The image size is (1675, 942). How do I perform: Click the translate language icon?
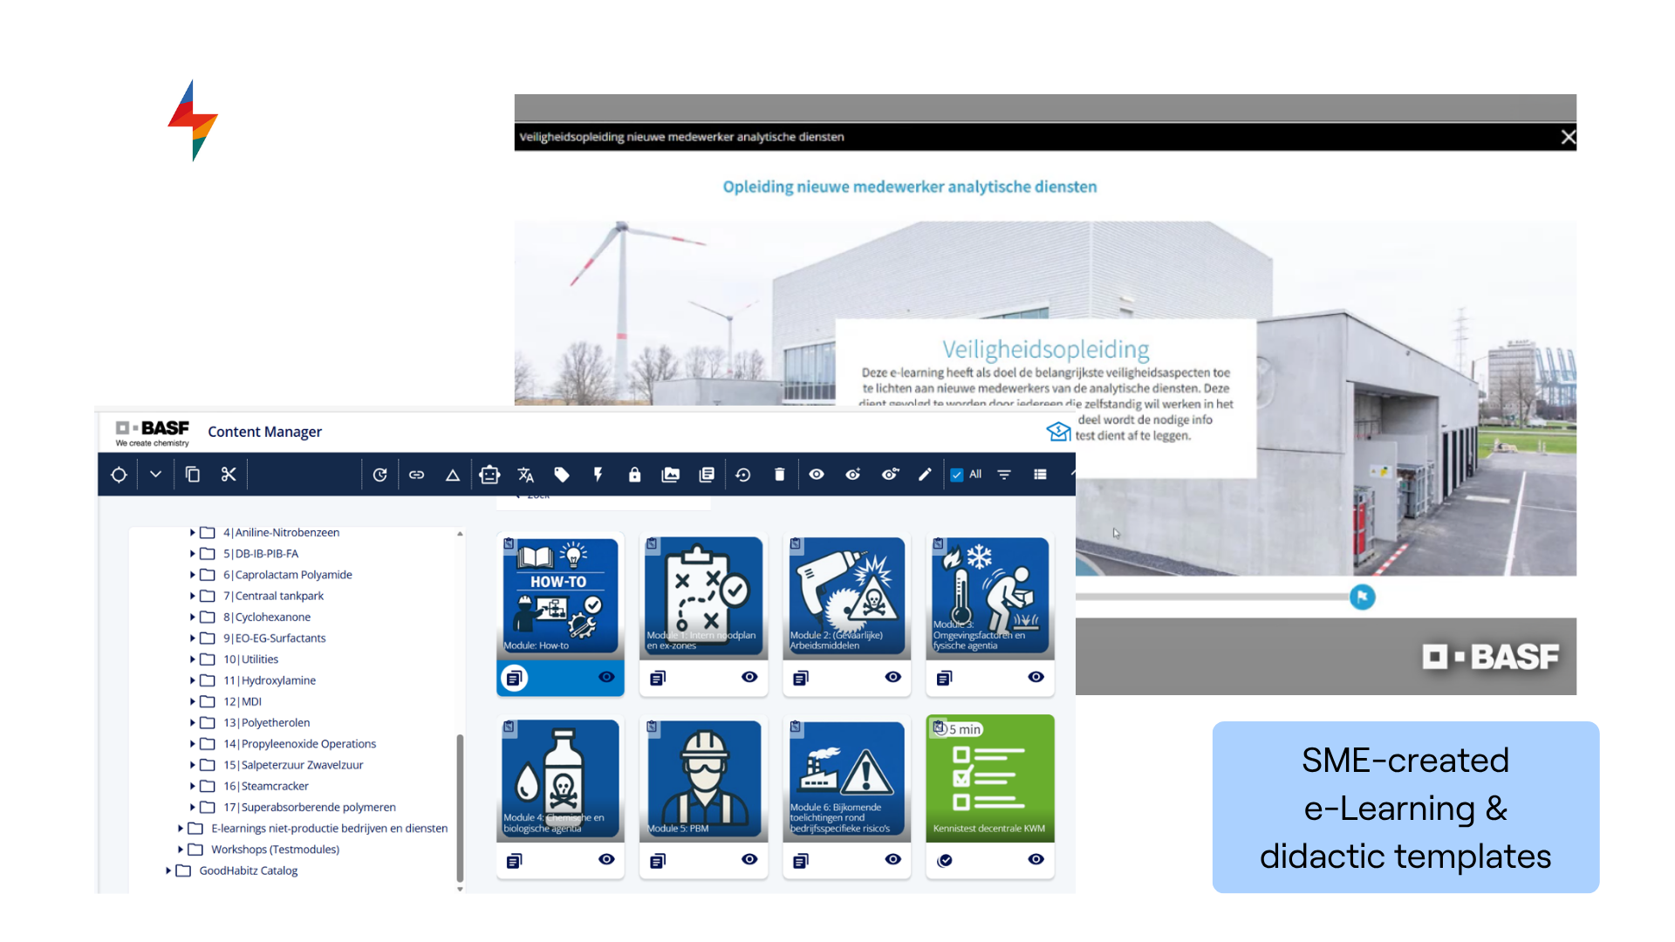click(525, 474)
